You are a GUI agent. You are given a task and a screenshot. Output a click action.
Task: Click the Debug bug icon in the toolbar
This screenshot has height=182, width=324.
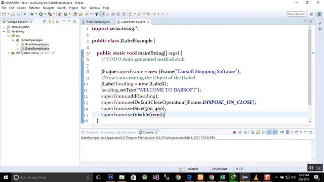32,14
